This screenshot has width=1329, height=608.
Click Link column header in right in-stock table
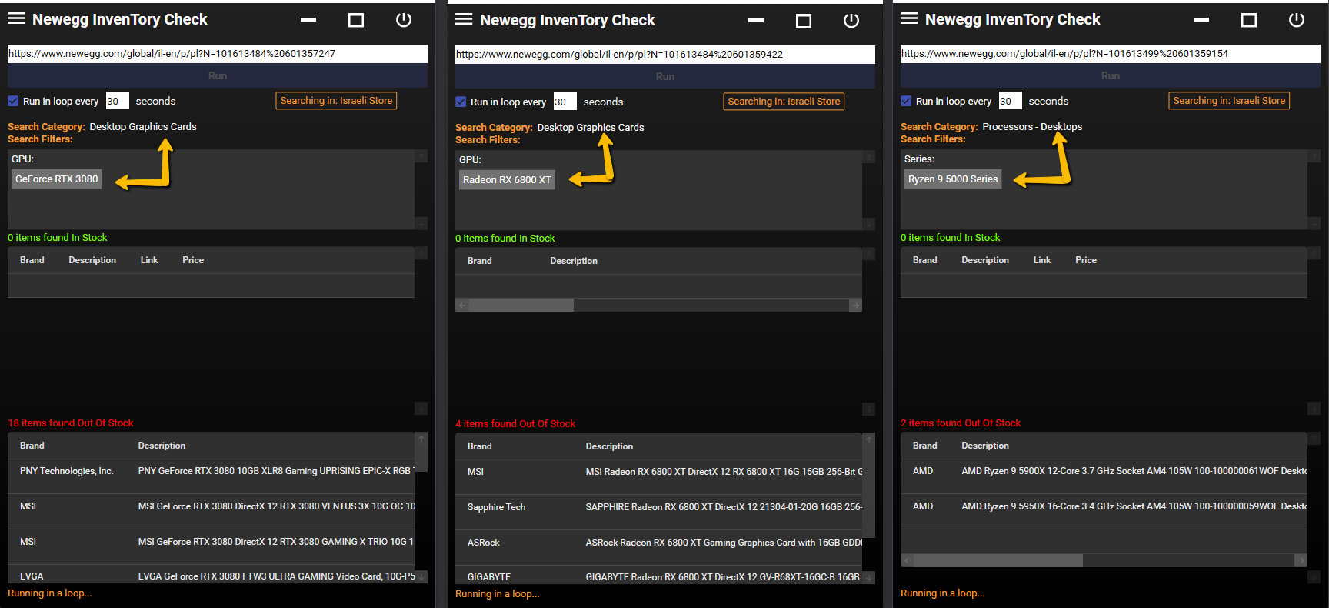pos(1042,260)
